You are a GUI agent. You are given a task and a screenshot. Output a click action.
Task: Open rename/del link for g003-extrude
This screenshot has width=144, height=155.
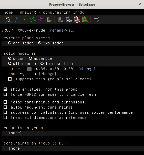61,30
